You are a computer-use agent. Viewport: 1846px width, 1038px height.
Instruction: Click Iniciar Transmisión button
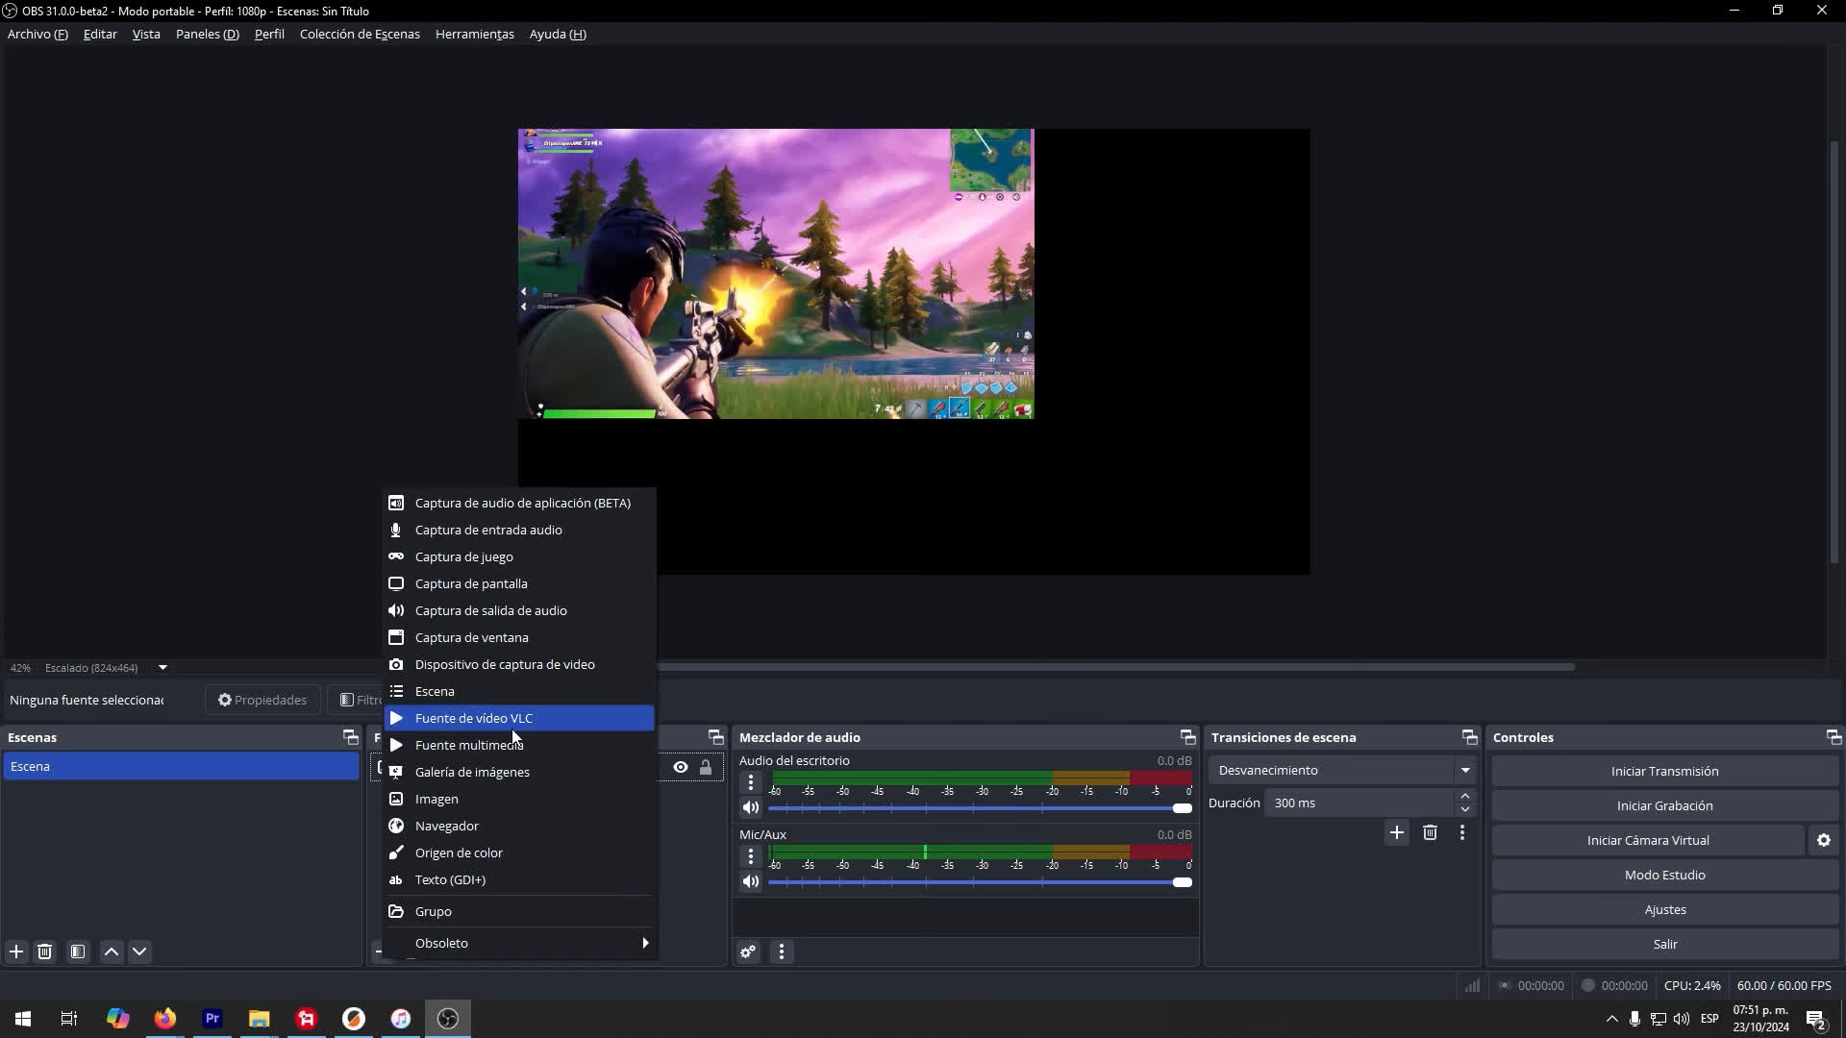1664,771
